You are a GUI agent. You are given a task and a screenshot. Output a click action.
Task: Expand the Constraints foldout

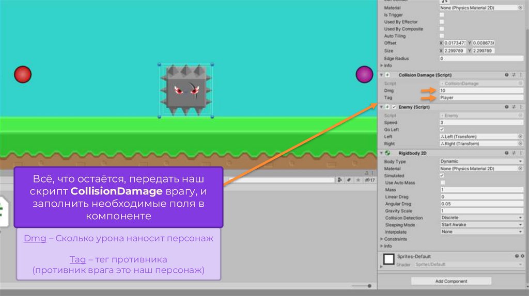click(382, 239)
